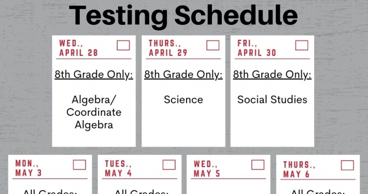368x194 pixels.
Task: Select the Science subject text
Action: 183,99
